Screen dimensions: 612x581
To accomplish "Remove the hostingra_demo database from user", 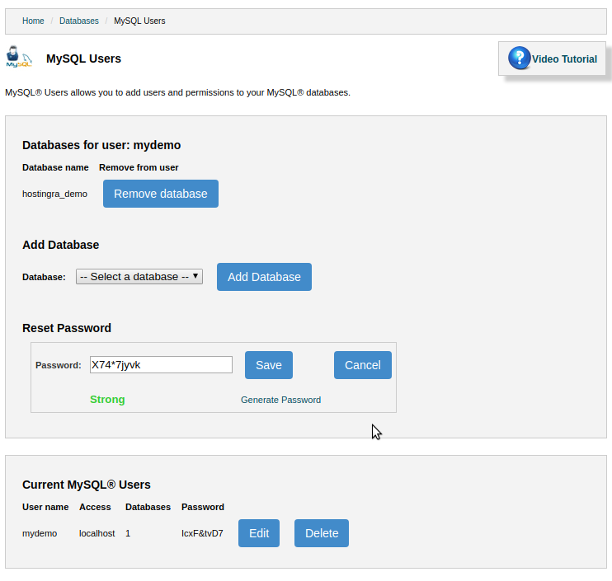I will coord(160,194).
